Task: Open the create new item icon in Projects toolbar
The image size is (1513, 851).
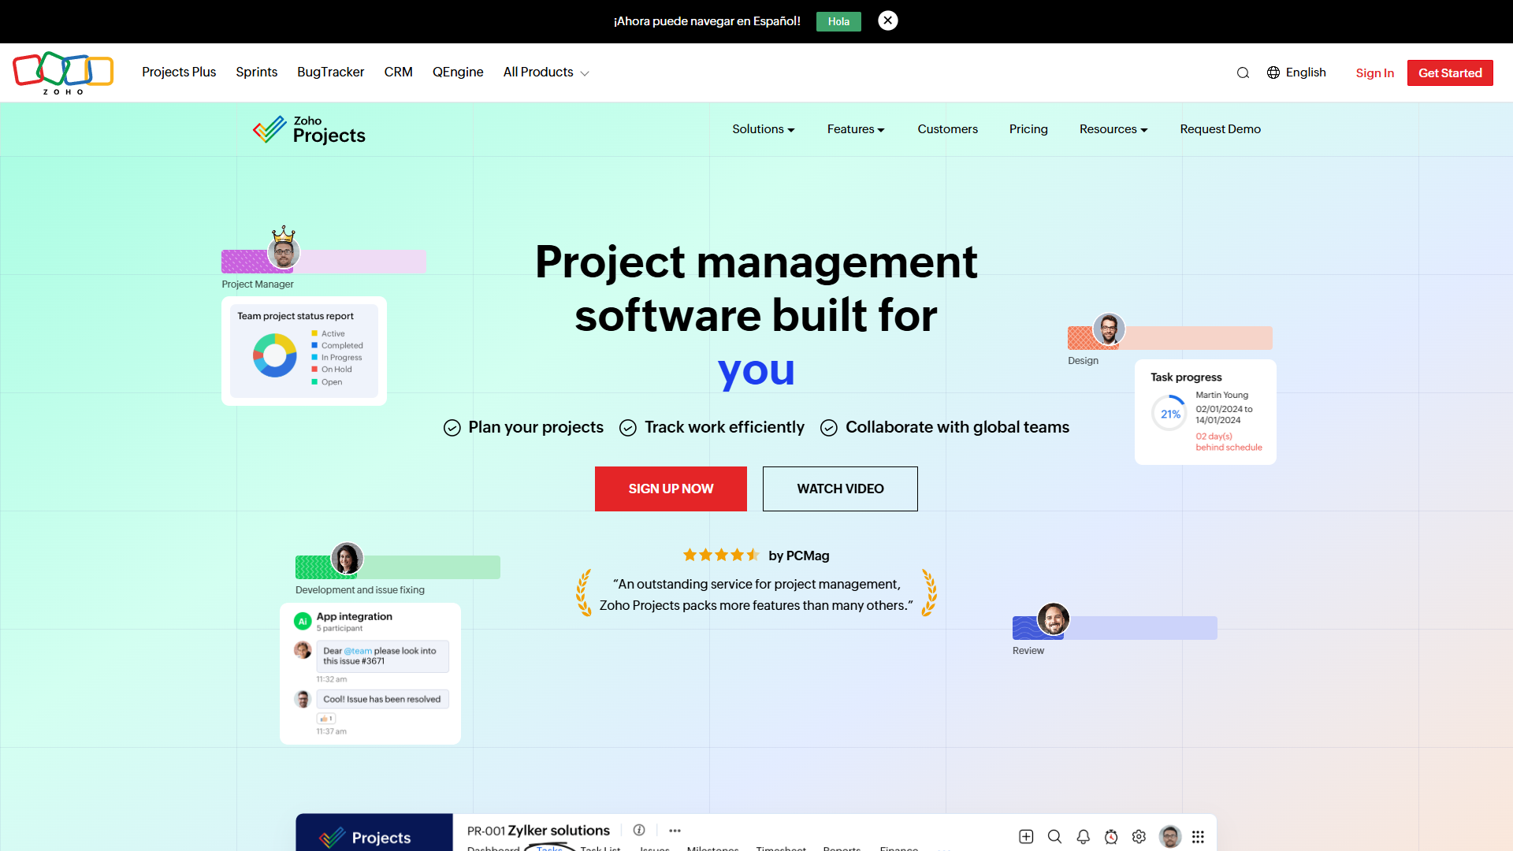Action: pos(1026,836)
